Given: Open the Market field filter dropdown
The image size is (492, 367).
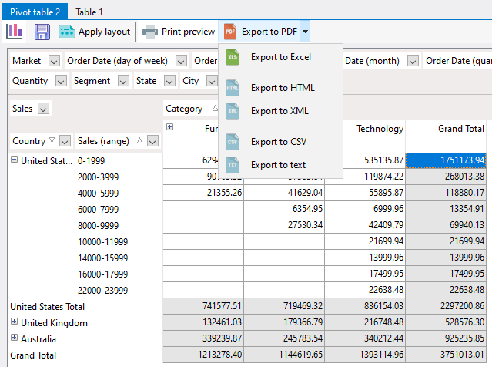Looking at the screenshot, I should click(x=54, y=61).
